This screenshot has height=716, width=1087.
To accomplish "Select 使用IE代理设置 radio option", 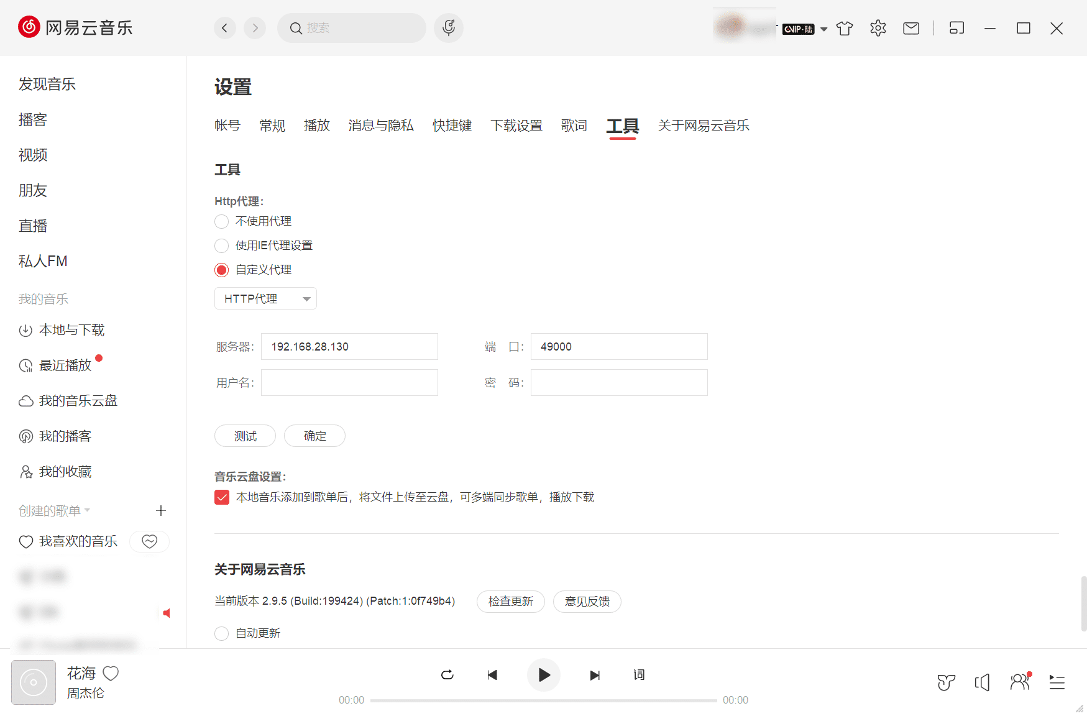I will (222, 246).
